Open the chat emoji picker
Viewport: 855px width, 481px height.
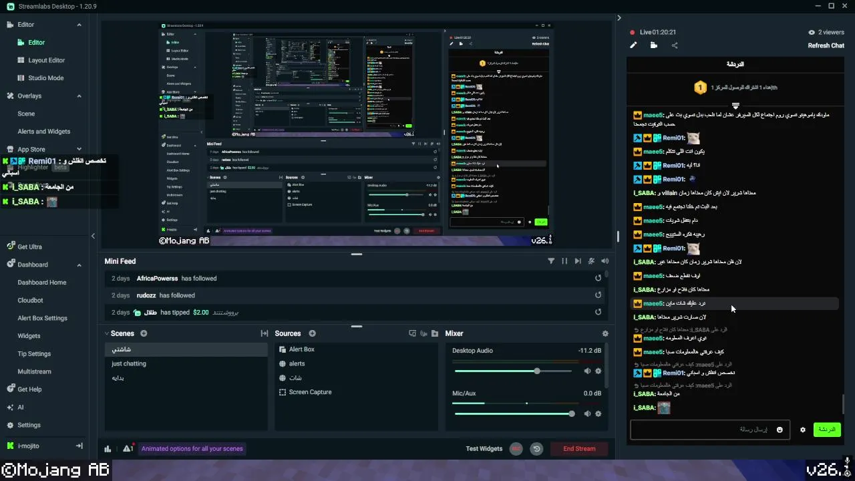pos(780,430)
